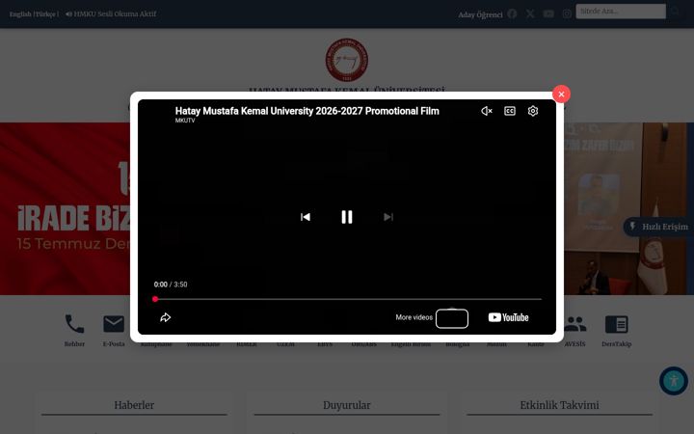Open video settings gear
The height and width of the screenshot is (434, 694).
pos(533,111)
